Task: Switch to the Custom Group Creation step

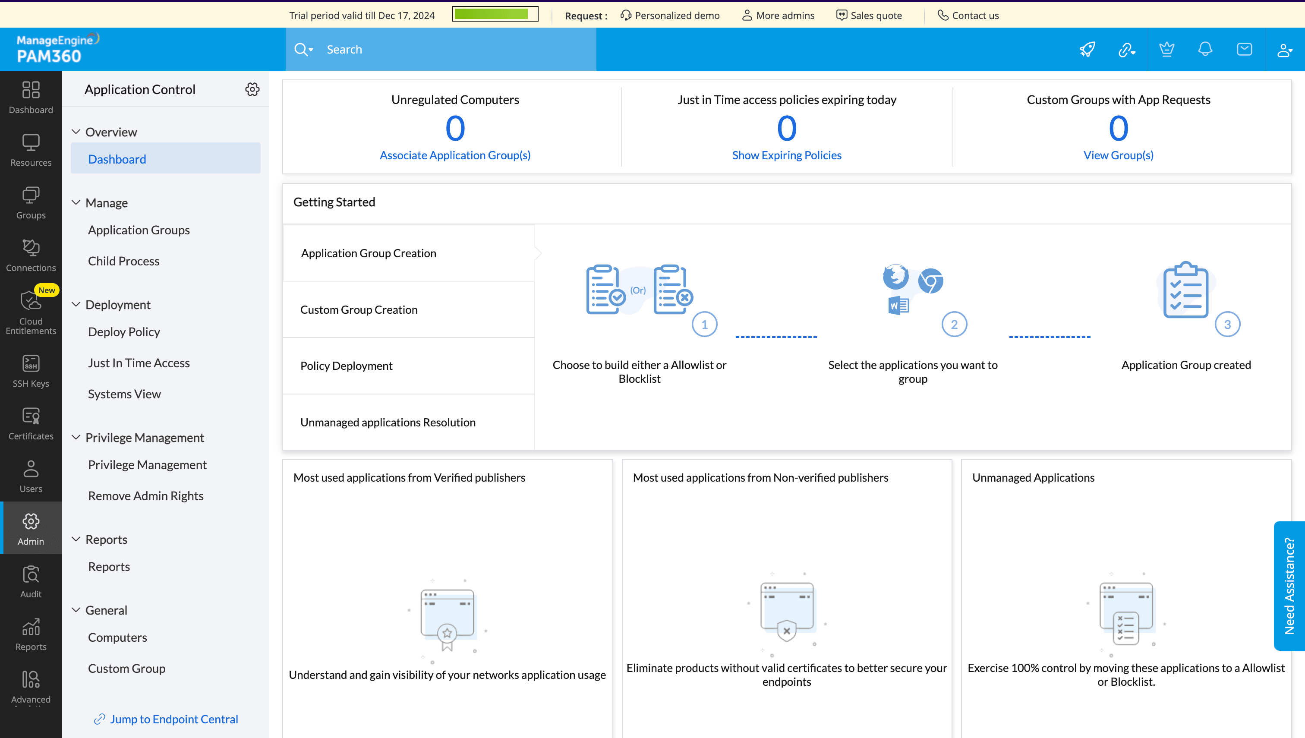Action: click(359, 309)
